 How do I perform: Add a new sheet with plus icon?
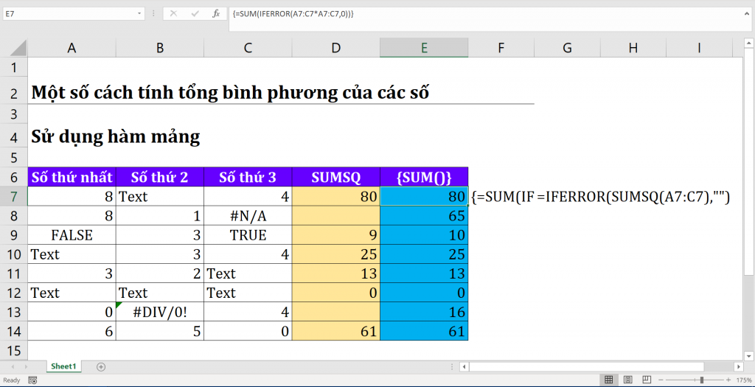pos(101,366)
